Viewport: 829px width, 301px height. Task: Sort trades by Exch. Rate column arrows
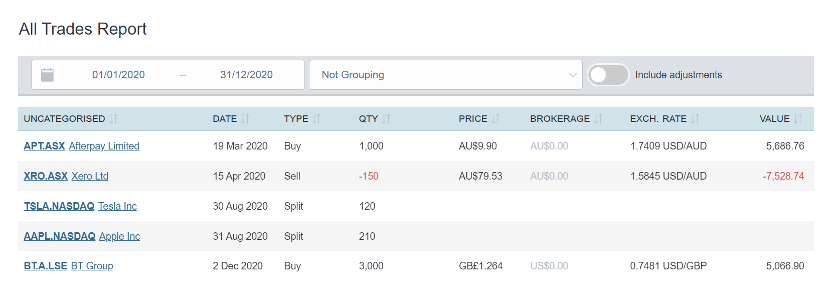point(695,119)
